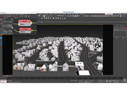Click the Redo icon in Style Editor toolbar
Image resolution: width=127 pixels, height=95 pixels.
point(6,16)
